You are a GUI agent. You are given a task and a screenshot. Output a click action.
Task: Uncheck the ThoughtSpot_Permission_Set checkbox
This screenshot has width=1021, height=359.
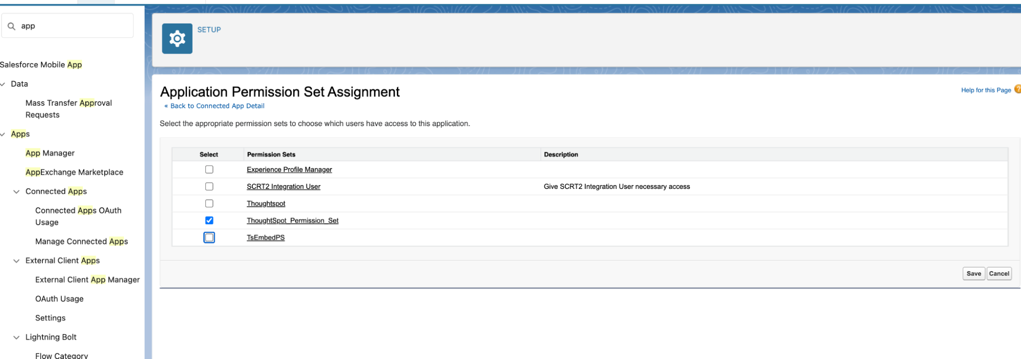(x=209, y=221)
